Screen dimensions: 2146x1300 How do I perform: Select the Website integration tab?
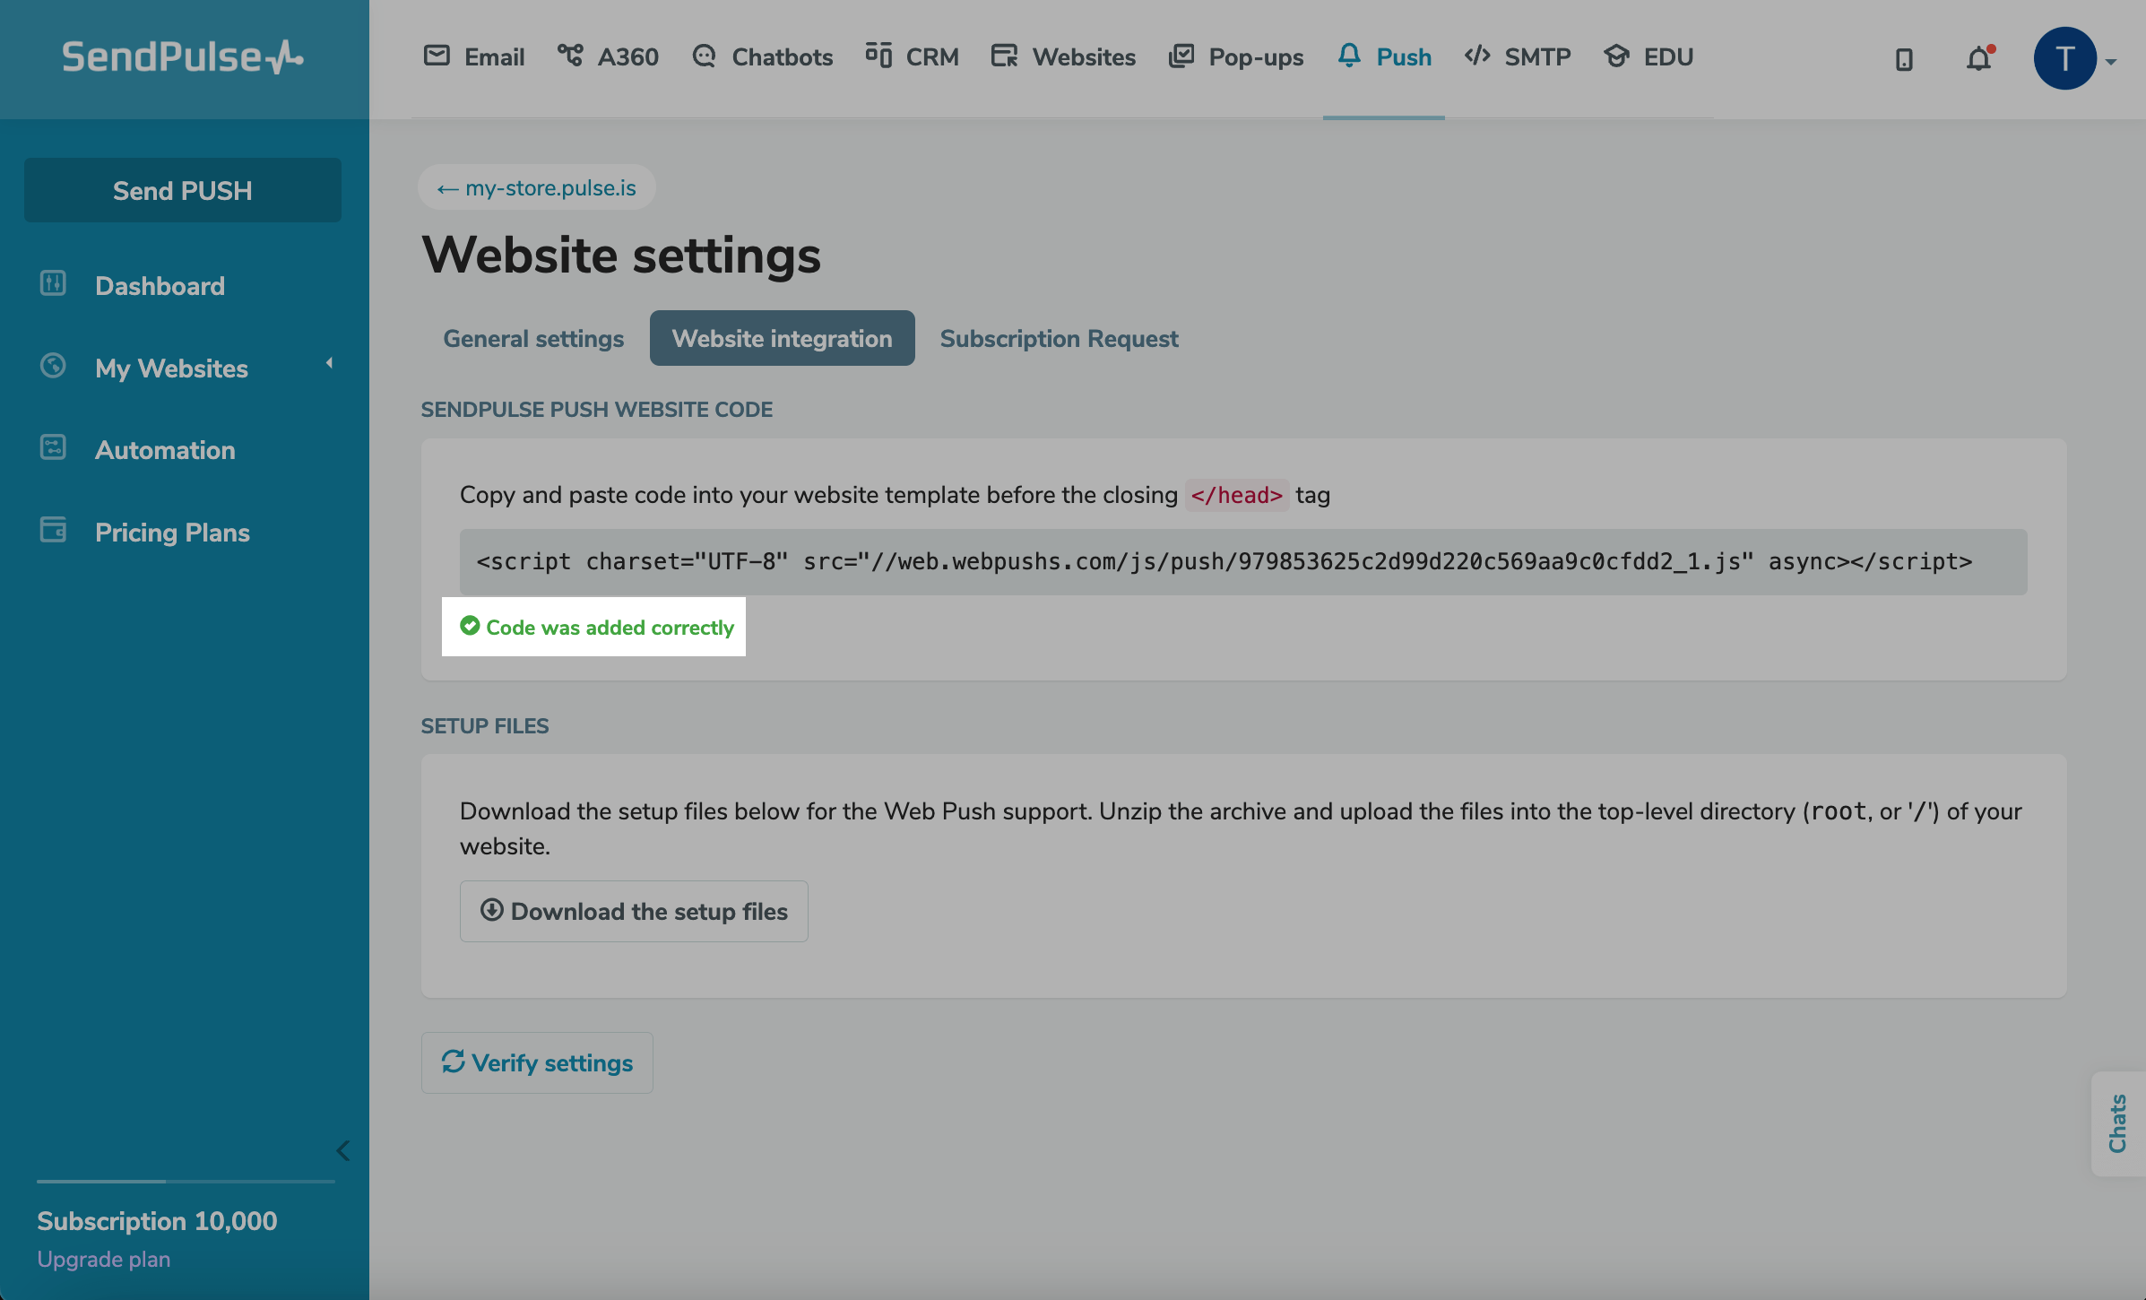(782, 337)
